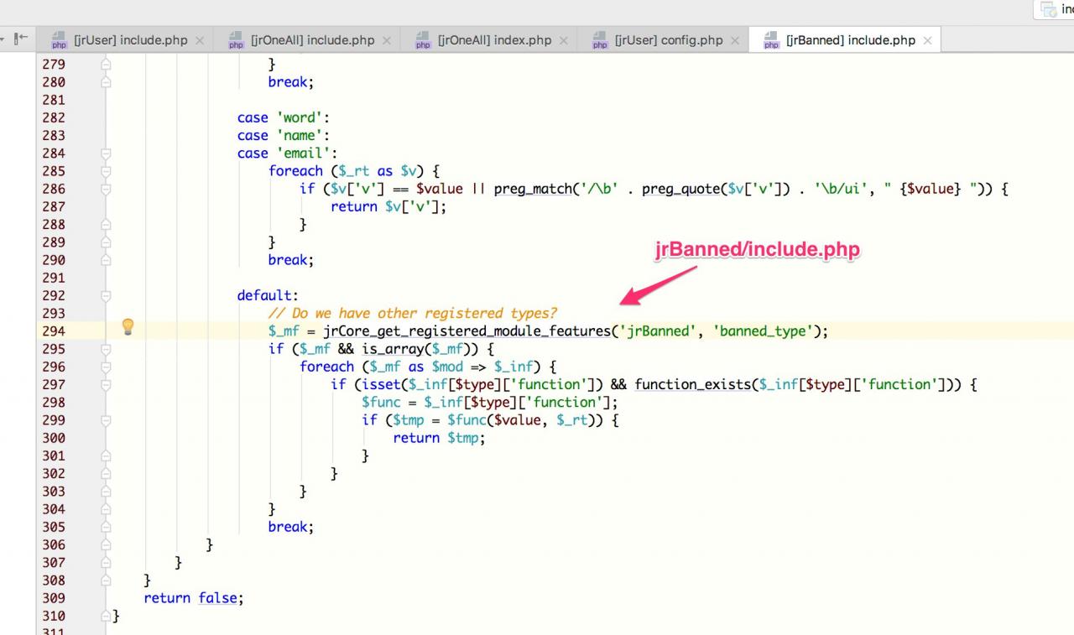Viewport: 1074px width, 635px height.
Task: Open the [jrOneAll] index.php tab
Action: [x=494, y=40]
